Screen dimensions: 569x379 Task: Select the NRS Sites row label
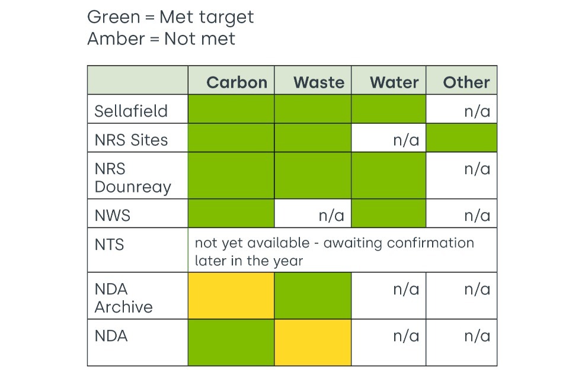pos(131,140)
